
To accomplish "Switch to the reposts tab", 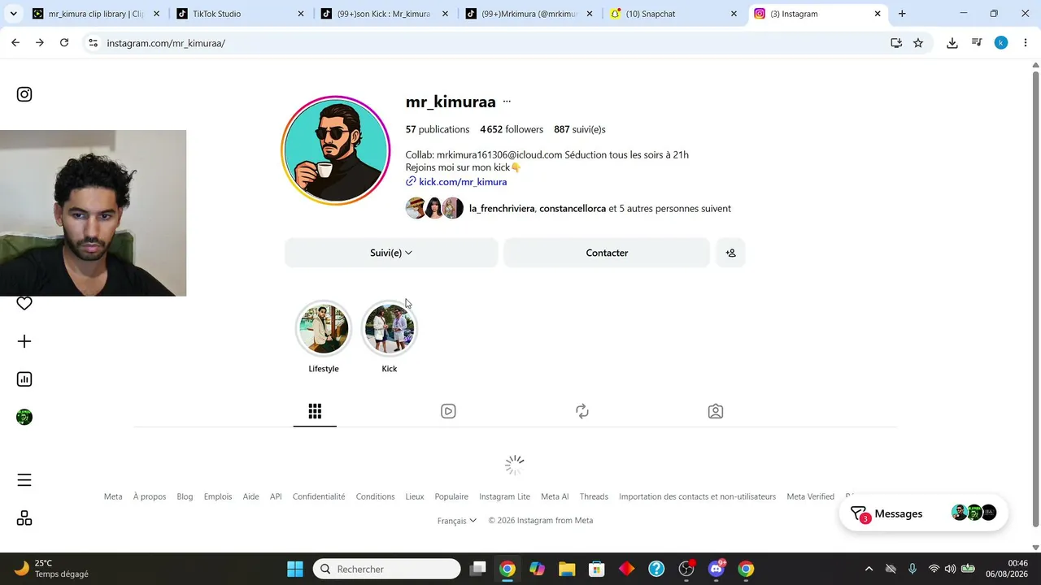I will pos(582,411).
